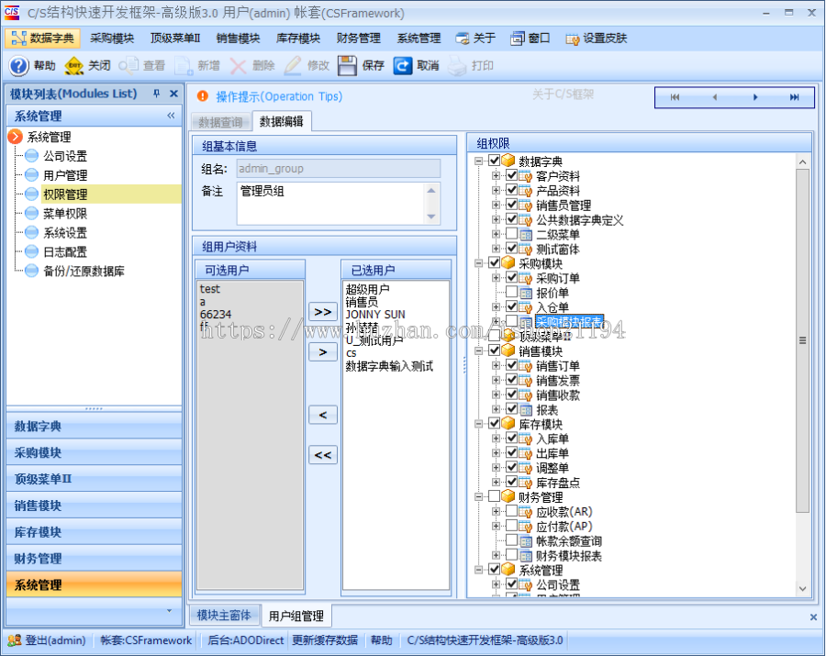Collapse Modules List using the « chevron
This screenshot has width=826, height=656.
[x=169, y=116]
